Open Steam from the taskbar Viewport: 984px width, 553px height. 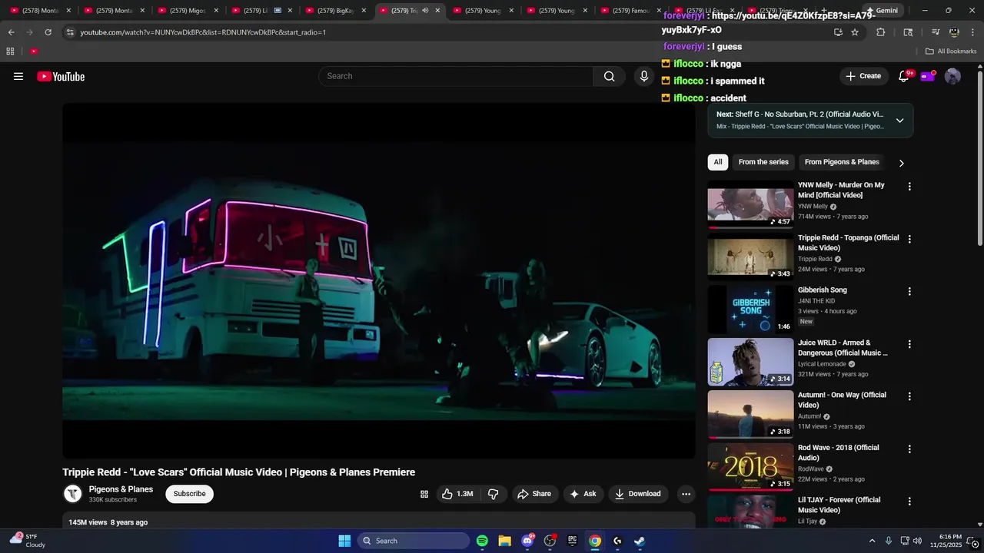pos(640,541)
